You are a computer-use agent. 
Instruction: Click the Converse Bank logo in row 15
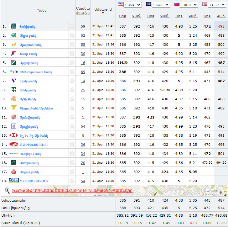point(14,153)
